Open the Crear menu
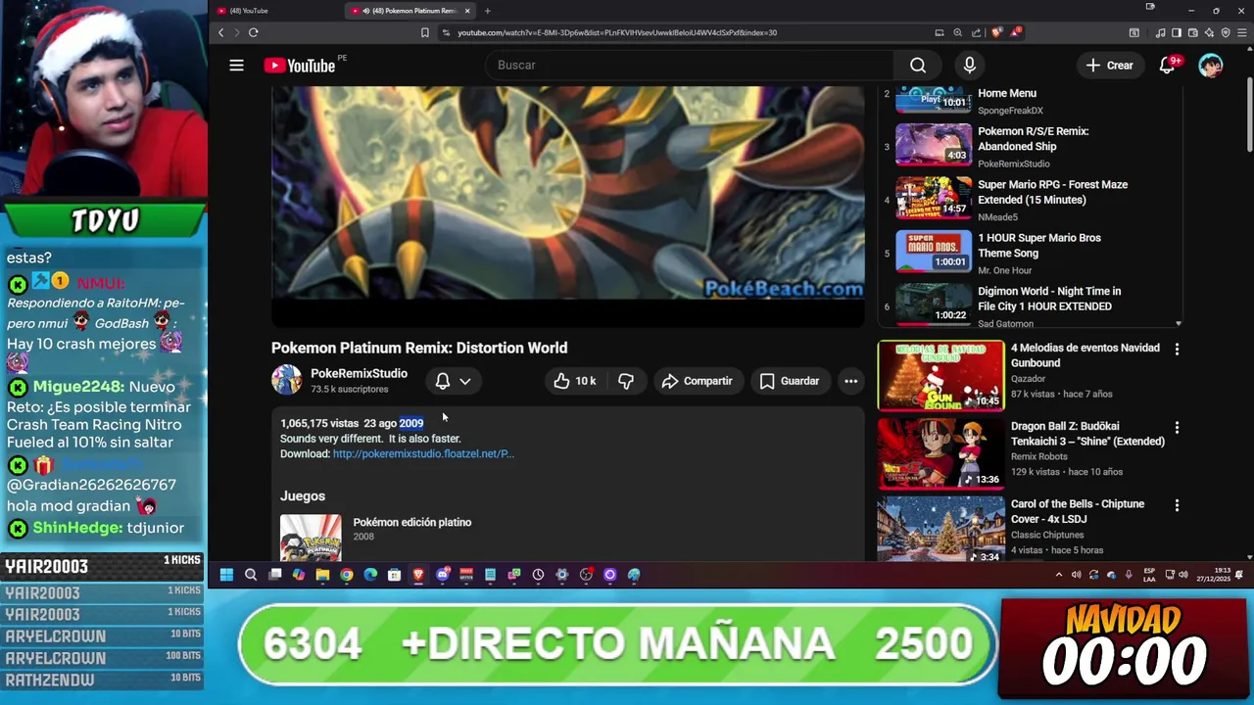Viewport: 1254px width, 705px height. pyautogui.click(x=1109, y=65)
